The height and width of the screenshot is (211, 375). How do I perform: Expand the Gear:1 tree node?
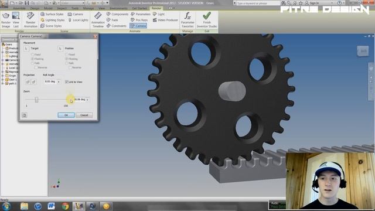pos(3,80)
